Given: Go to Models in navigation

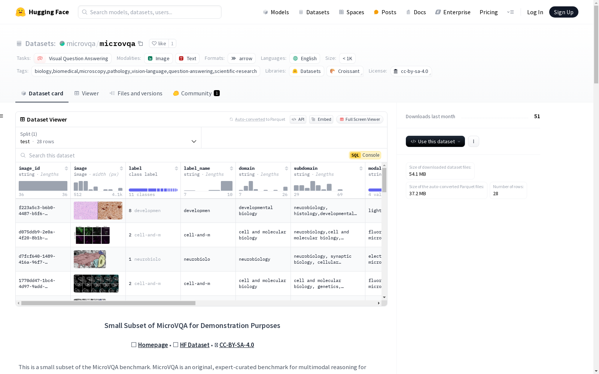Looking at the screenshot, I should tap(276, 12).
